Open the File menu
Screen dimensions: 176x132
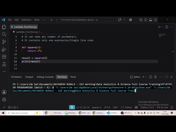click(x=10, y=20)
